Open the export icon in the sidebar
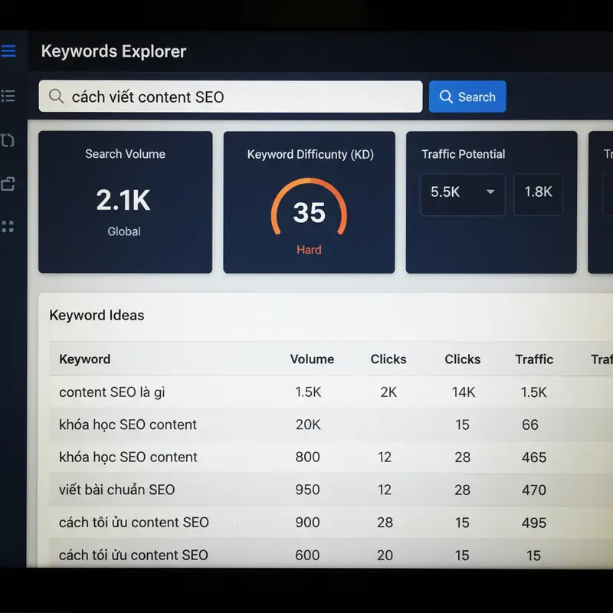 pyautogui.click(x=8, y=184)
